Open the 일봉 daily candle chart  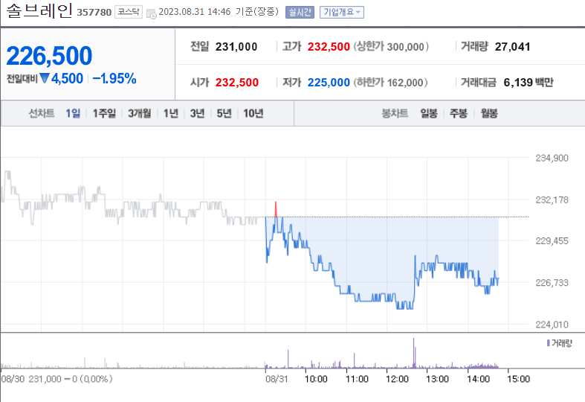pos(429,113)
